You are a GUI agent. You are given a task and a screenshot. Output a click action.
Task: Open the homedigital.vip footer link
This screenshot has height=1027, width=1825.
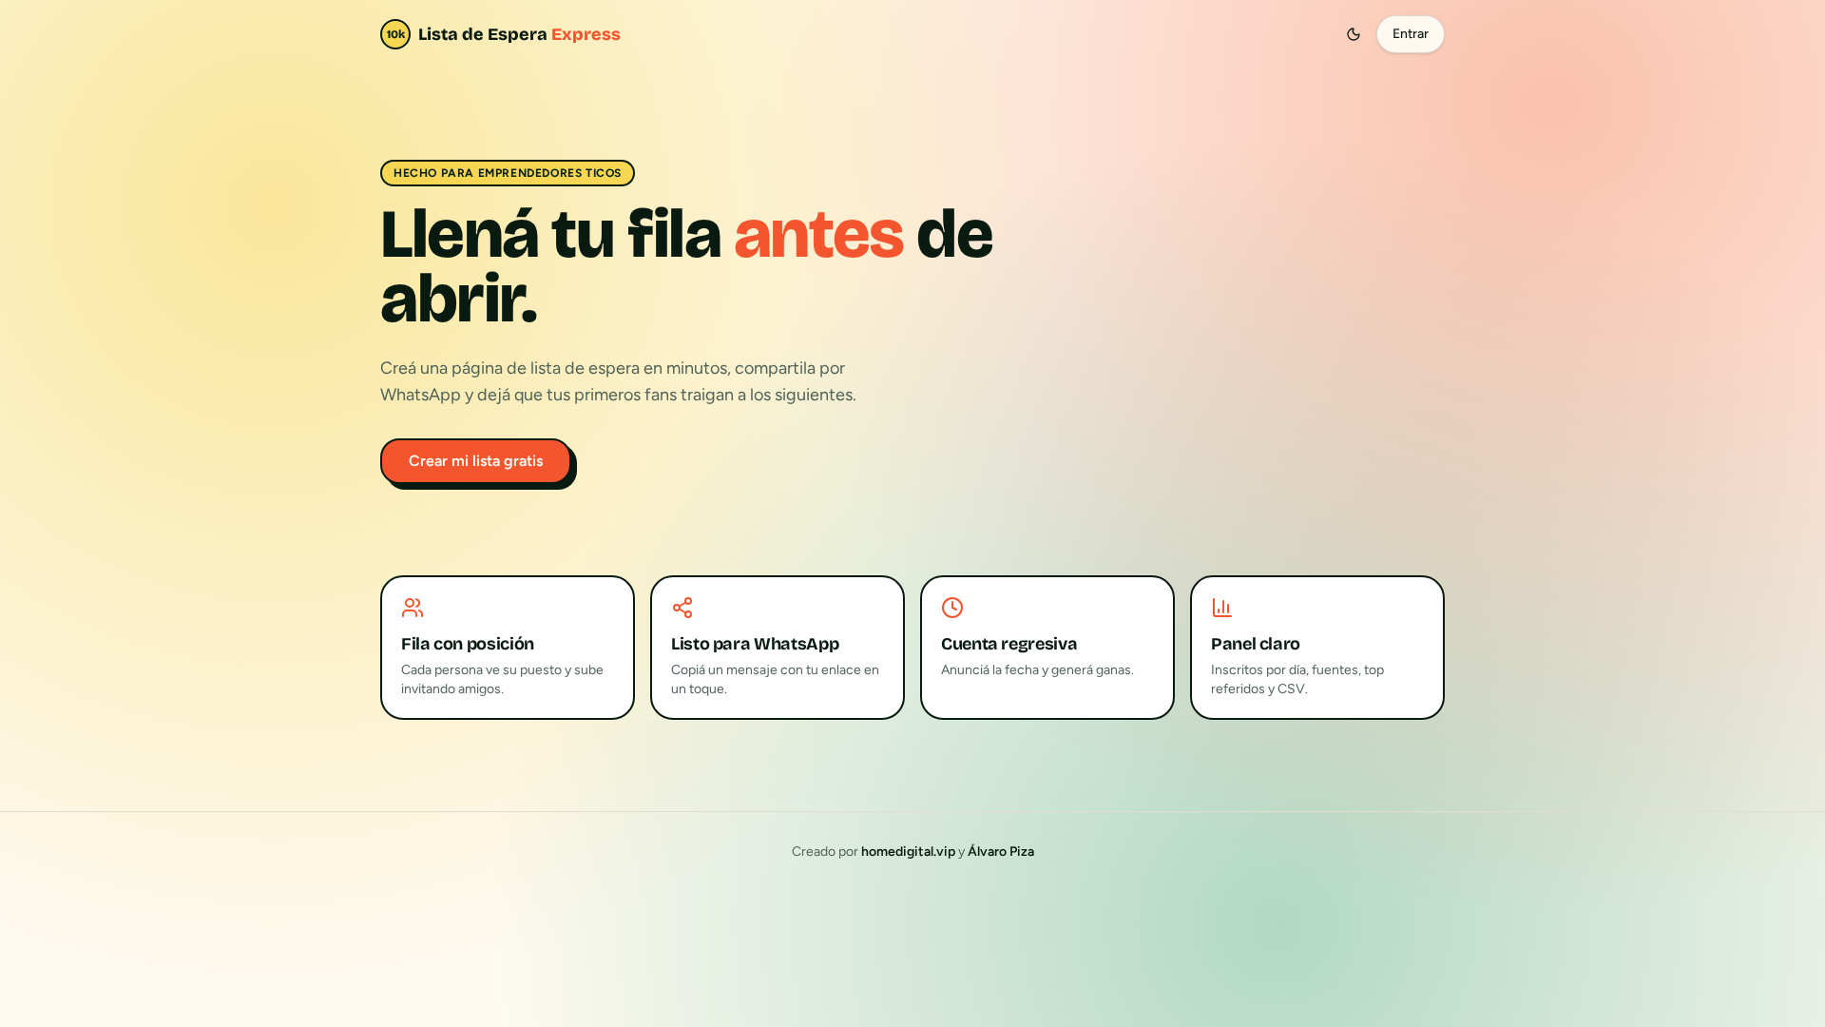908,852
